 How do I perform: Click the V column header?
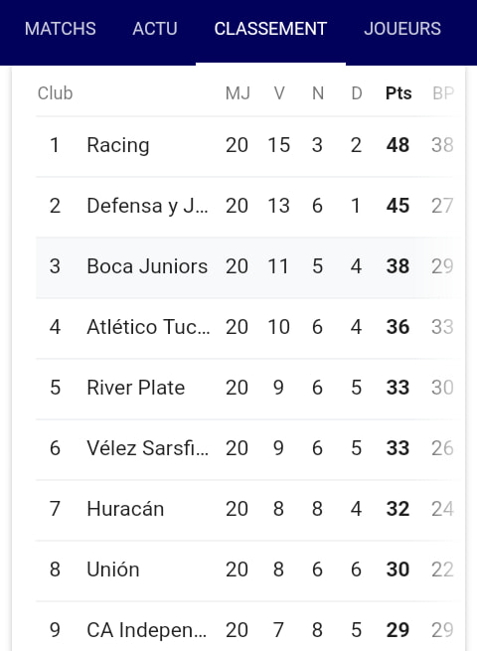(279, 93)
